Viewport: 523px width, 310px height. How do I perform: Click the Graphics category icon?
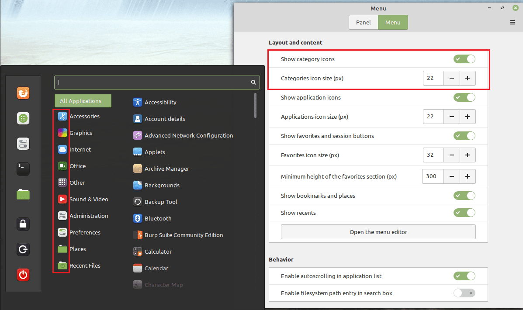62,133
